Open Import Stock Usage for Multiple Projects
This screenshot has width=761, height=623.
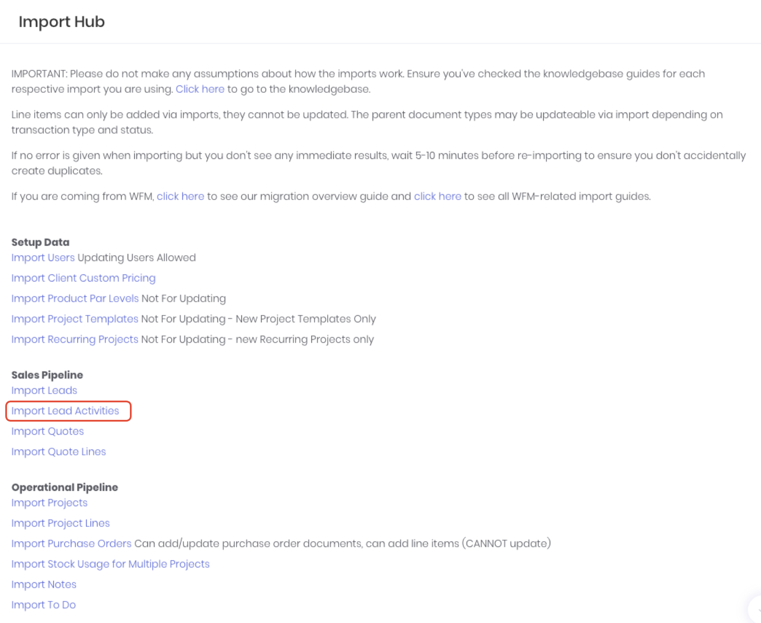click(111, 564)
